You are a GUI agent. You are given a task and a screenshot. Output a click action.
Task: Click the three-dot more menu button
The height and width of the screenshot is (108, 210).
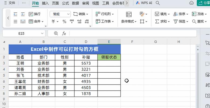click(x=23, y=3)
